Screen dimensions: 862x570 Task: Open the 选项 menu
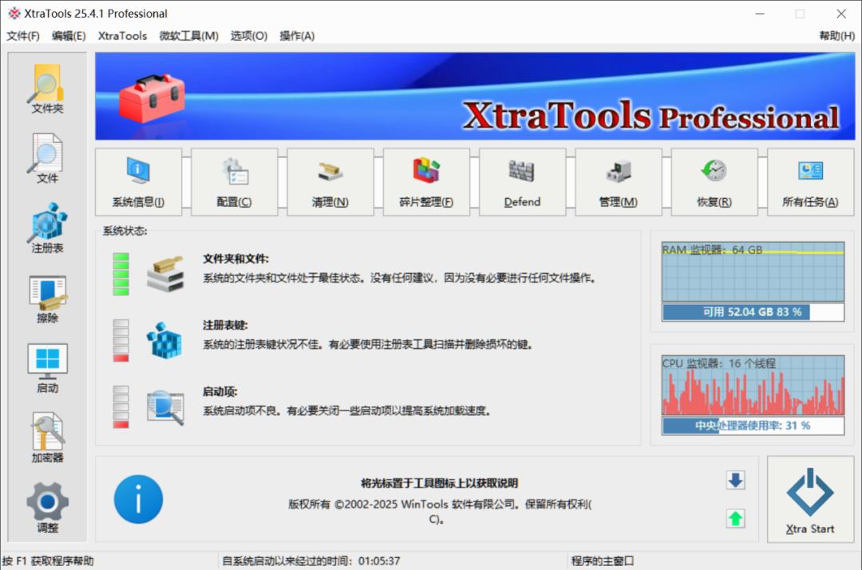click(x=248, y=35)
